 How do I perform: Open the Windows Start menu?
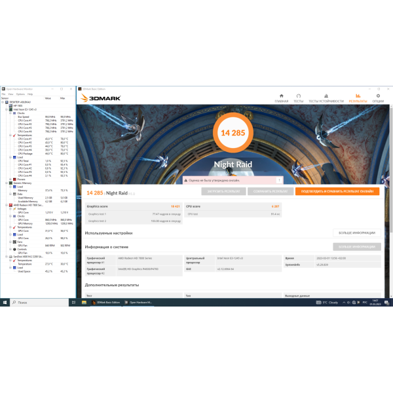[x=5, y=303]
